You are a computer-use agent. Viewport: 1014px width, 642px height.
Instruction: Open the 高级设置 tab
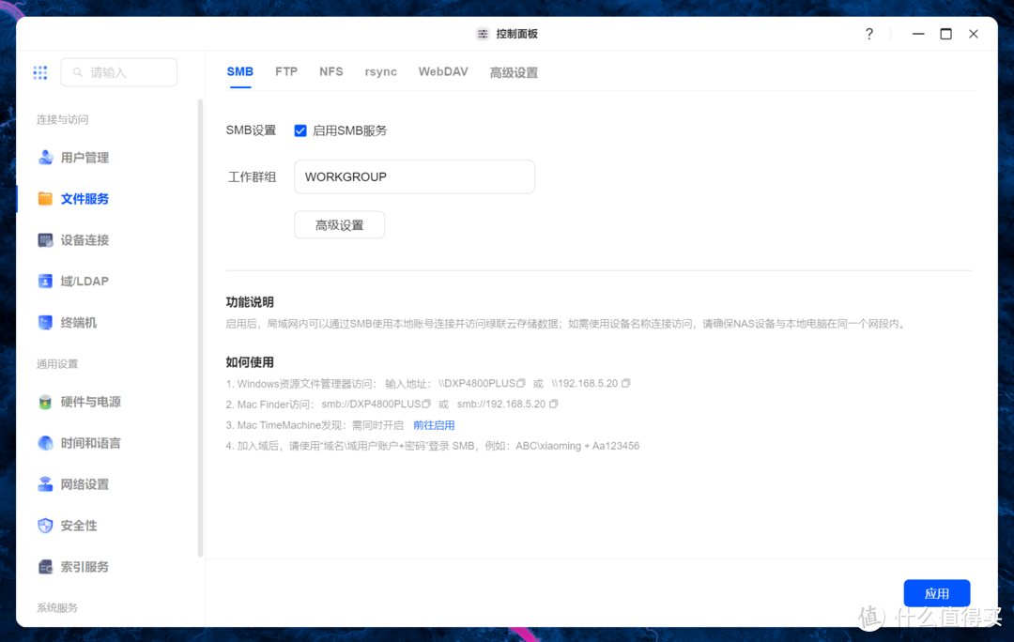pos(514,71)
